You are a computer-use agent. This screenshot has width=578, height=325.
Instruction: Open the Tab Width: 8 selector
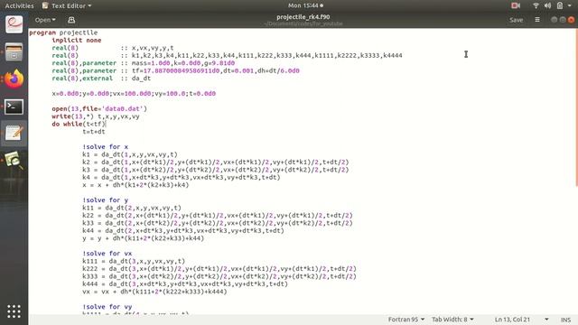point(452,320)
